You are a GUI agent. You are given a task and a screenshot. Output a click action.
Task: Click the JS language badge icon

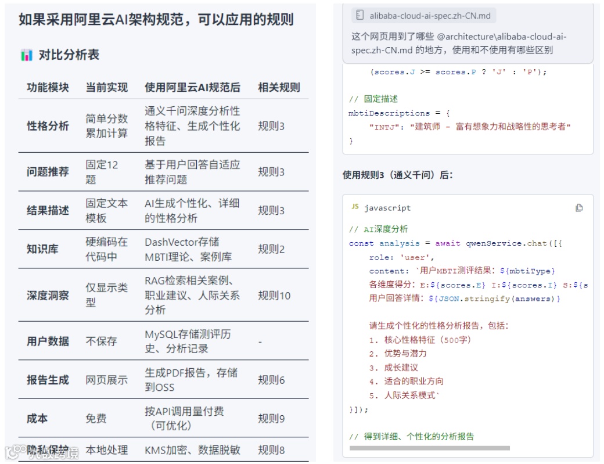click(355, 207)
